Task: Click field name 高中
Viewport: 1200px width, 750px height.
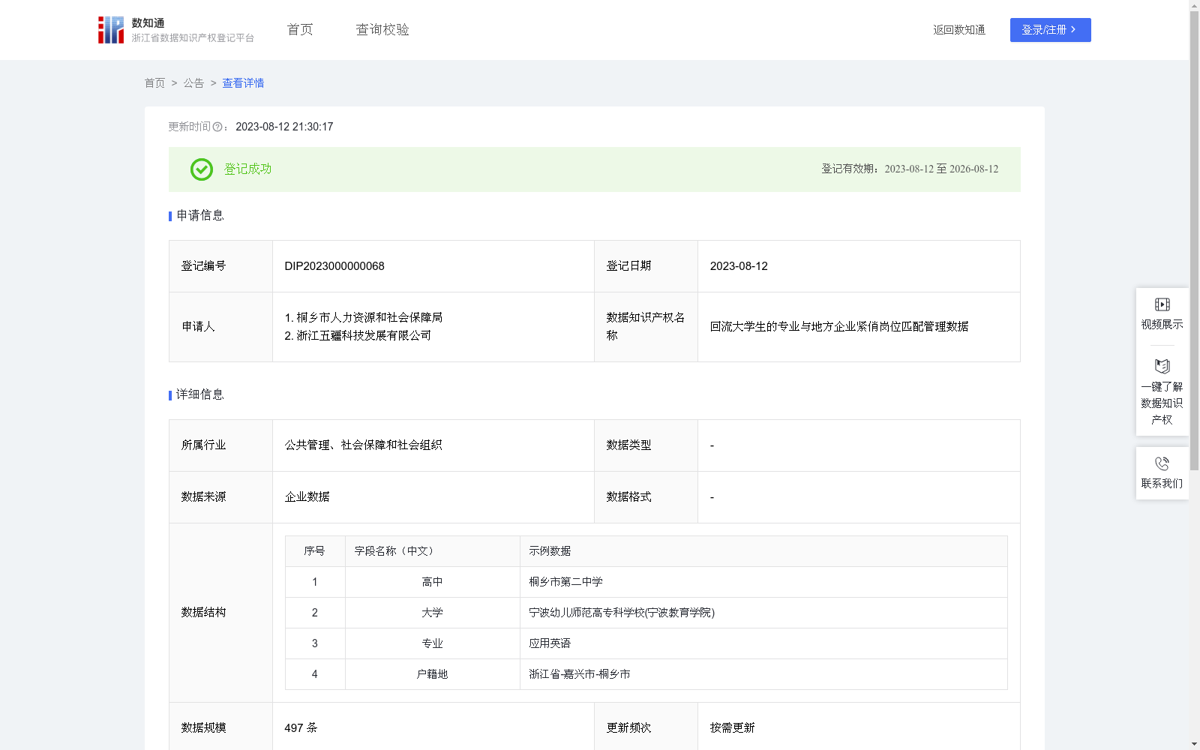Action: tap(432, 582)
